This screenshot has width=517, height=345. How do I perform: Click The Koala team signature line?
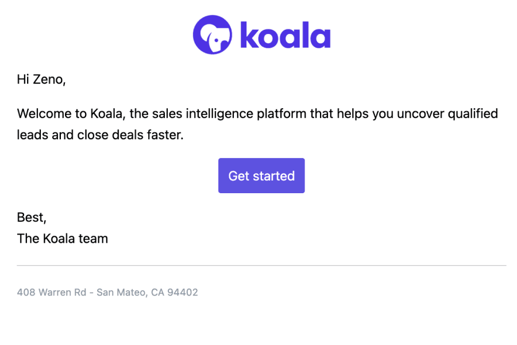click(x=62, y=238)
